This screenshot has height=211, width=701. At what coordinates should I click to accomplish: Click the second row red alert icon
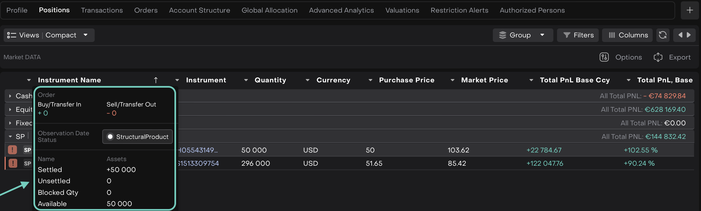(13, 163)
